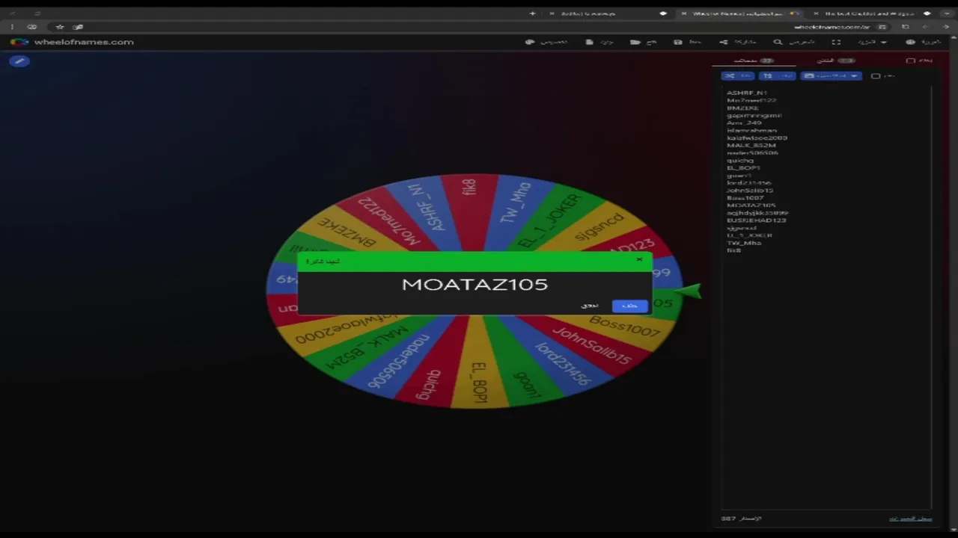Click the blue pencil edit icon

(20, 61)
